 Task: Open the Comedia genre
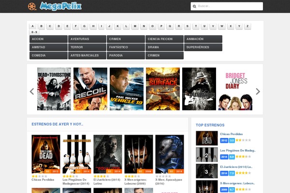(x=48, y=55)
